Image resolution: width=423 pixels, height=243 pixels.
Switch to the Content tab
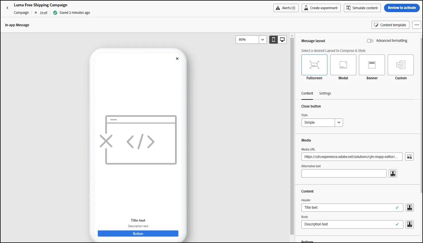click(307, 93)
